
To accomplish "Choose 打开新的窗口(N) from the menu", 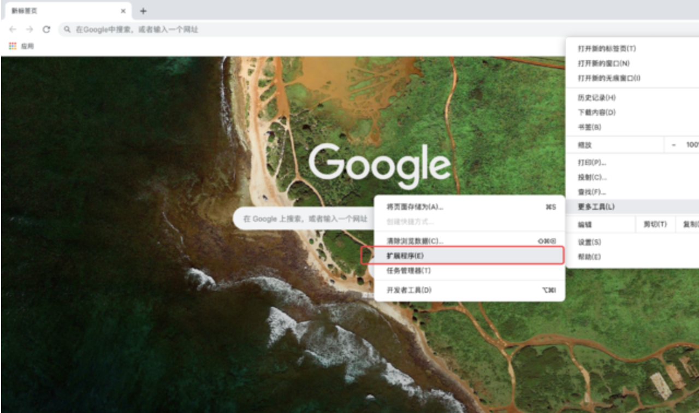I will (x=632, y=63).
